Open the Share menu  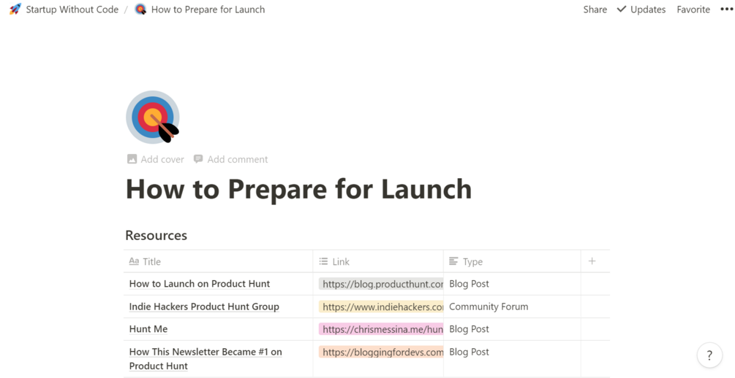(595, 9)
